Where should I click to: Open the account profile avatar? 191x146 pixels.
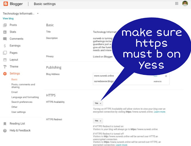point(185,3)
